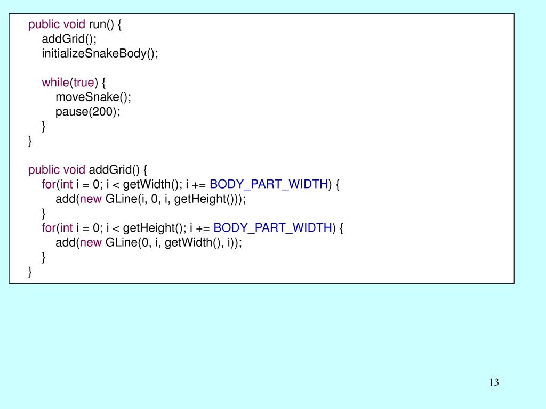Select the pause(200); statement
This screenshot has width=546, height=409.
tap(88, 112)
